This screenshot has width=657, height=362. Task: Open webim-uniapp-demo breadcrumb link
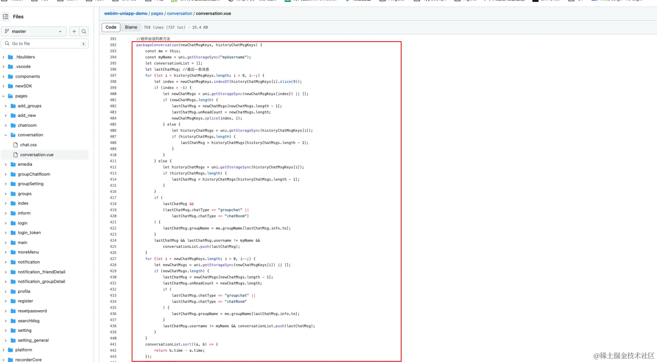pos(126,13)
